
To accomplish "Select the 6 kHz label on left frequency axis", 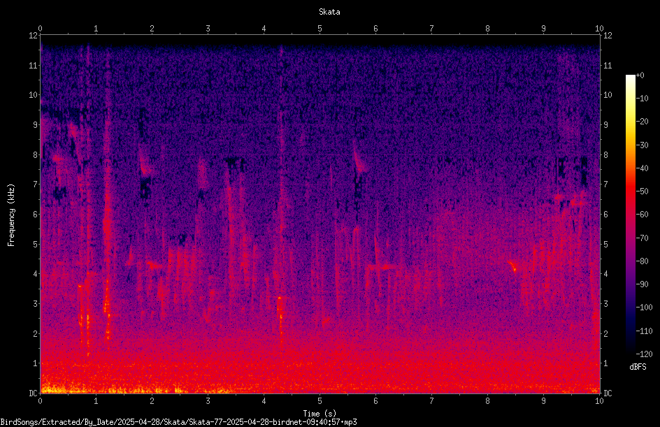I will click(x=36, y=214).
